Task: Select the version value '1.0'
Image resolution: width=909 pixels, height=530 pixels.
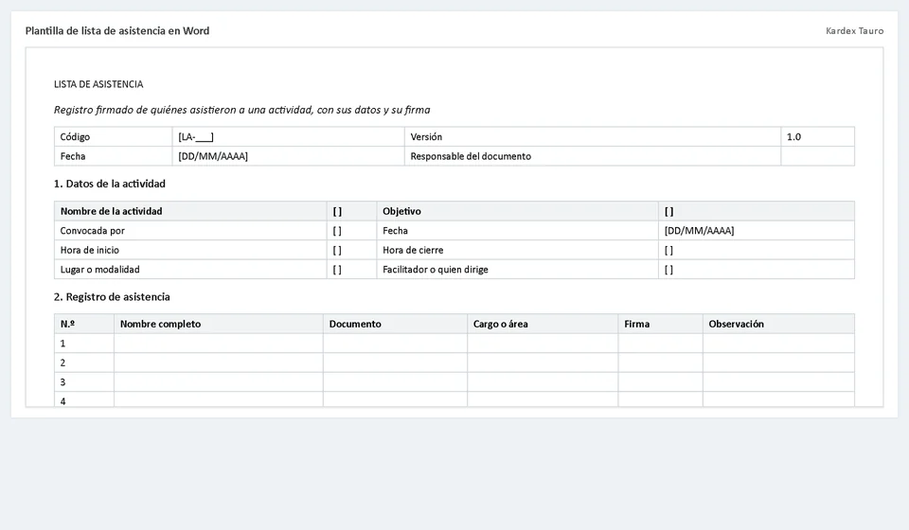Action: click(793, 136)
